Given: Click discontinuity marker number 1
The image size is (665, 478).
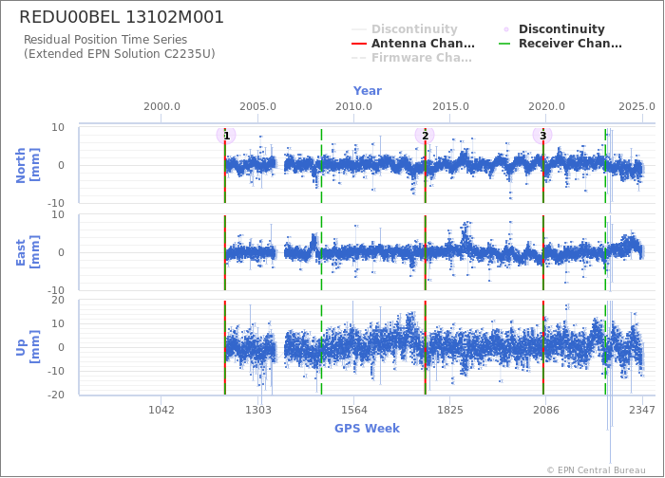Looking at the screenshot, I should (x=226, y=136).
